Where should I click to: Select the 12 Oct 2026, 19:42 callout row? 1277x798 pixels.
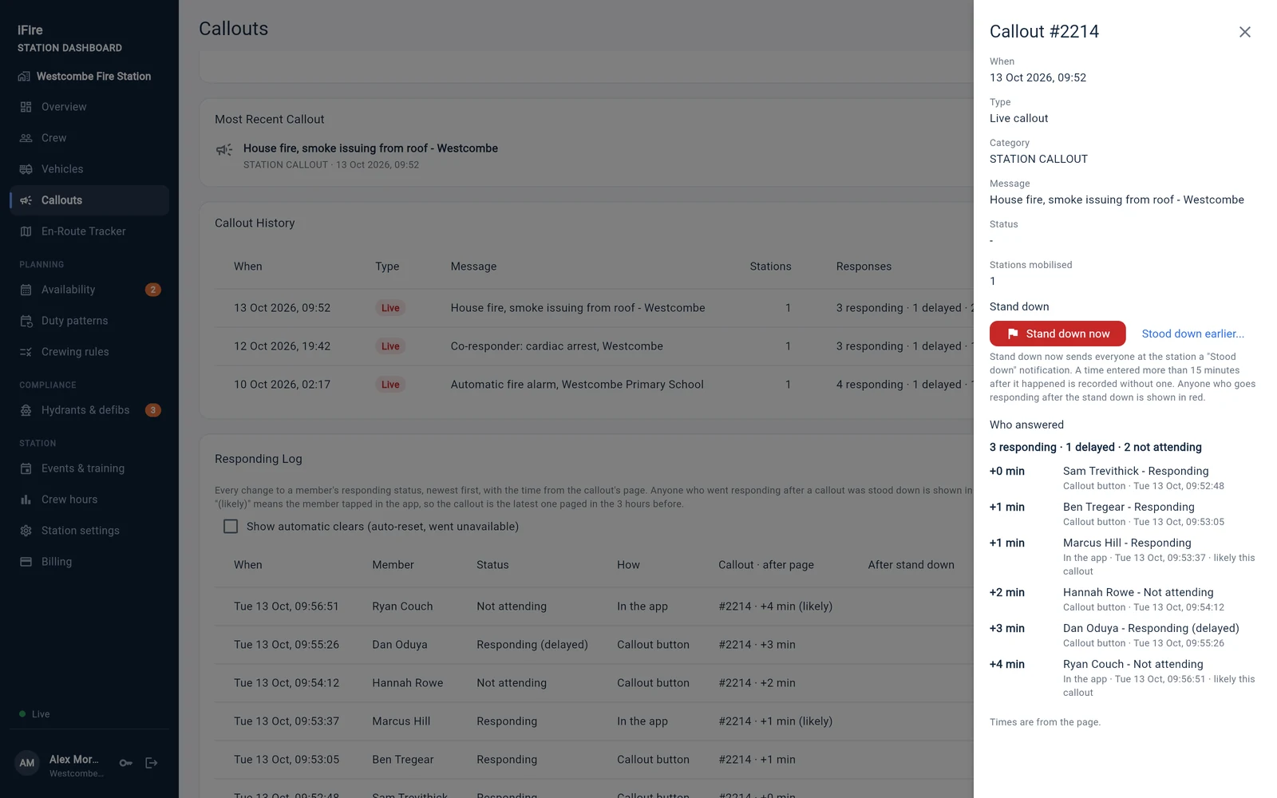[x=594, y=346]
